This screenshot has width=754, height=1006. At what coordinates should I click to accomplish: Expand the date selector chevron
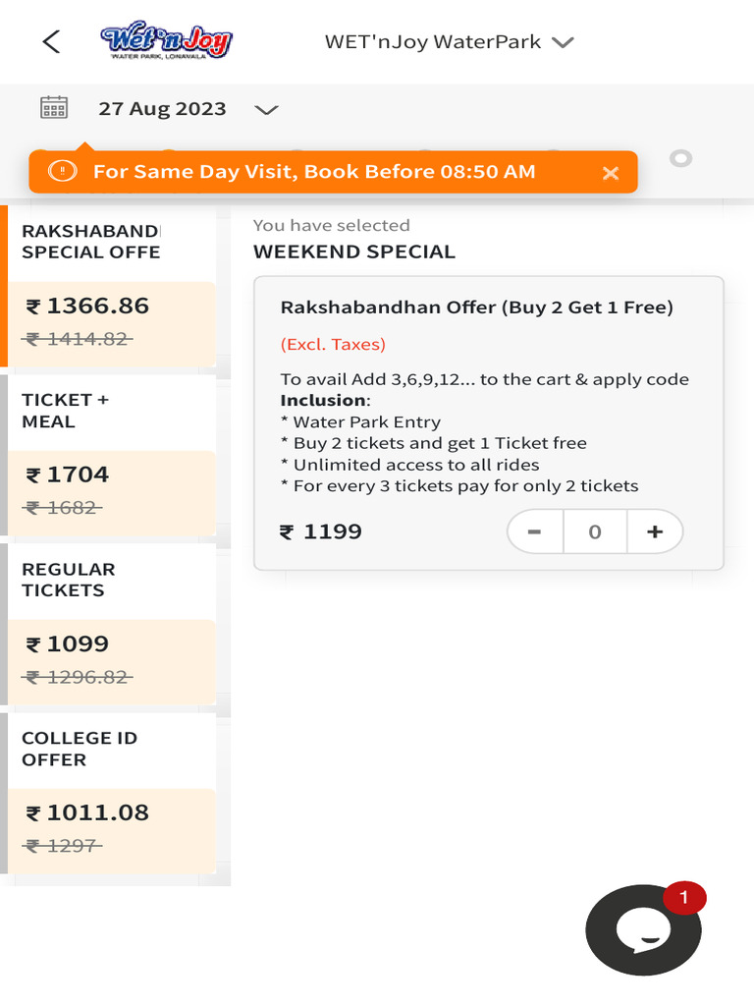pyautogui.click(x=266, y=109)
